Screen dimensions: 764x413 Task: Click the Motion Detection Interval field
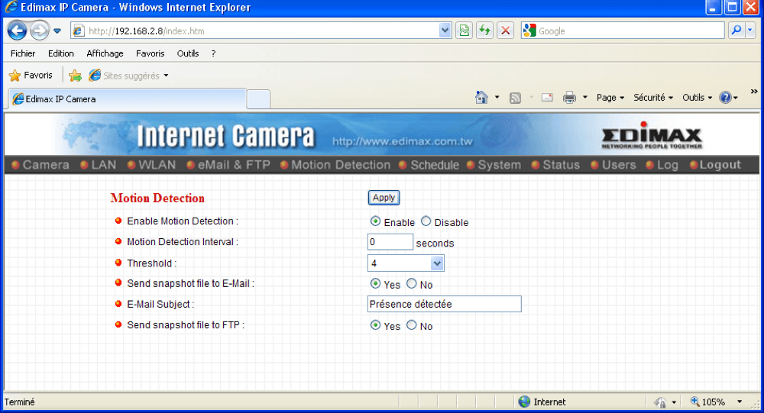tap(390, 242)
